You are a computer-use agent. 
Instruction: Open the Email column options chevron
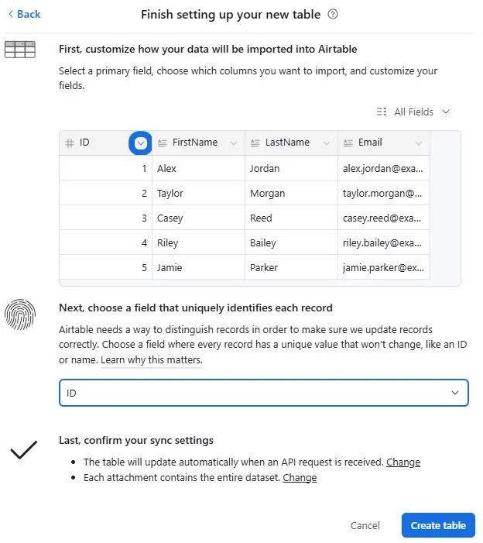pyautogui.click(x=419, y=143)
